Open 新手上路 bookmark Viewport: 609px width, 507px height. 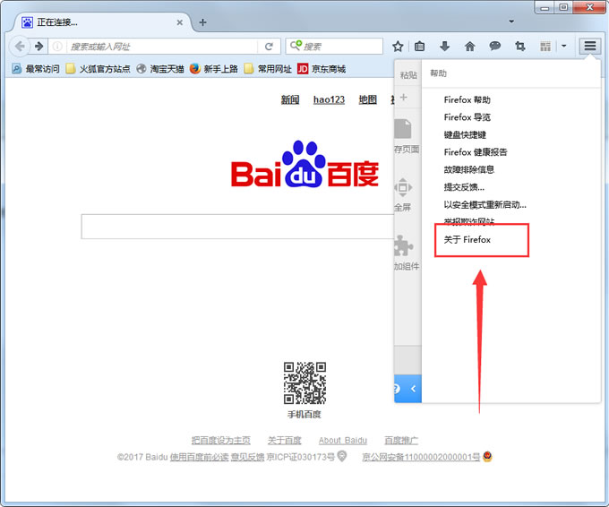pos(214,69)
